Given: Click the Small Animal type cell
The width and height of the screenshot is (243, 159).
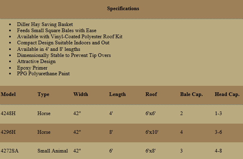Looking at the screenshot, I should [53, 151].
